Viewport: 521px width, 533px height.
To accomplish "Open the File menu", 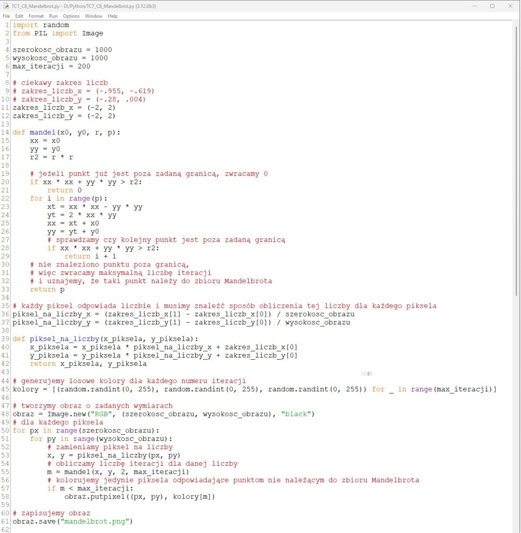I will pos(6,16).
